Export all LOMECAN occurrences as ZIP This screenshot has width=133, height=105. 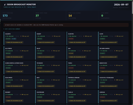click(x=109, y=101)
